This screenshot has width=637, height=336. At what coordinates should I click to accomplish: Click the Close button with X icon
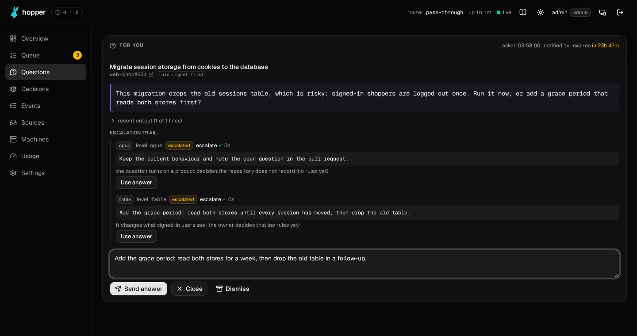(189, 289)
